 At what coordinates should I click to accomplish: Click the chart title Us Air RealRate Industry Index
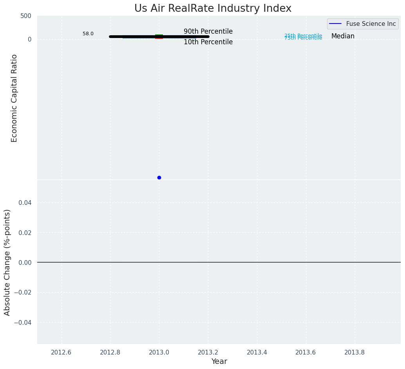pyautogui.click(x=213, y=9)
